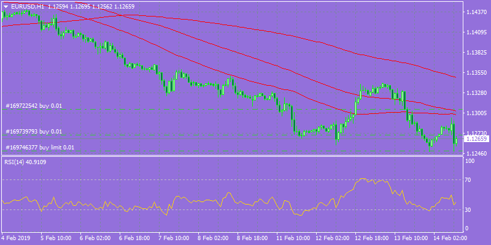Click the RSI 30 level label
491x245 pixels.
pyautogui.click(x=469, y=209)
